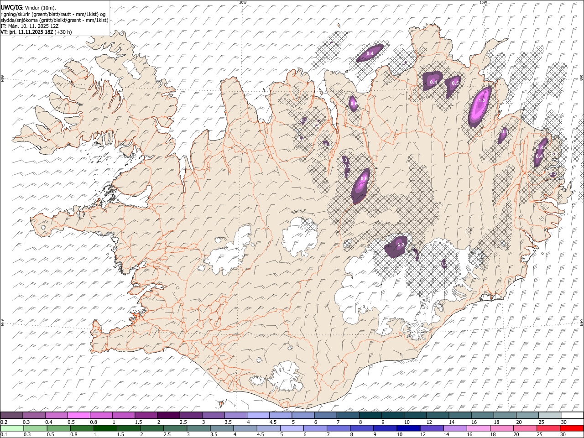Click the red 25 swatch in lower legend row
This screenshot has height=438, width=584.
click(x=548, y=428)
